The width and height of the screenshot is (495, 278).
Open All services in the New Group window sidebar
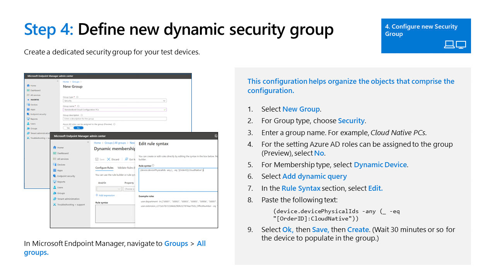tap(34, 95)
